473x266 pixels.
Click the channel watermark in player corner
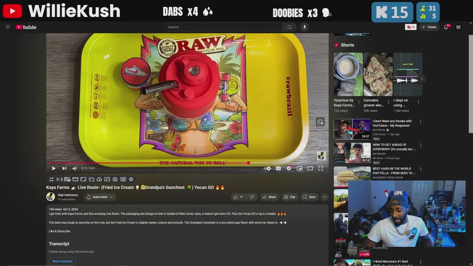point(321,156)
